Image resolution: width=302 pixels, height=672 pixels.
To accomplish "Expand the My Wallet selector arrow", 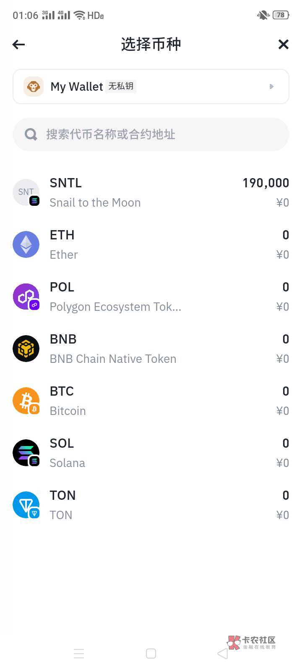I will (271, 87).
